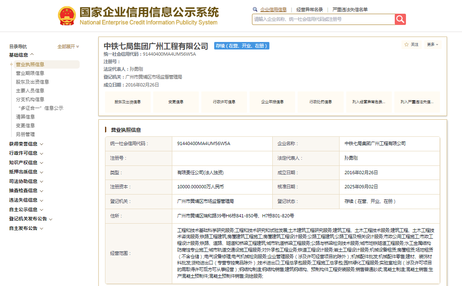Click the red search magnifier button
The height and width of the screenshot is (286, 462).
400,19
